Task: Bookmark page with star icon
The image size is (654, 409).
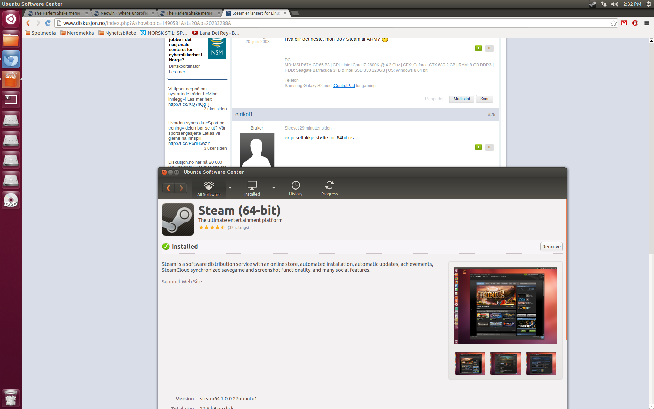Action: click(x=613, y=23)
